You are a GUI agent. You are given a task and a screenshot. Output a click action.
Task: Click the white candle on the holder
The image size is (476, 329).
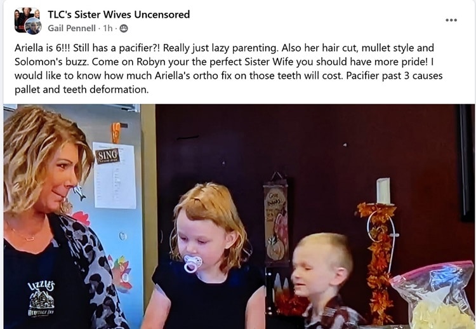point(383,191)
